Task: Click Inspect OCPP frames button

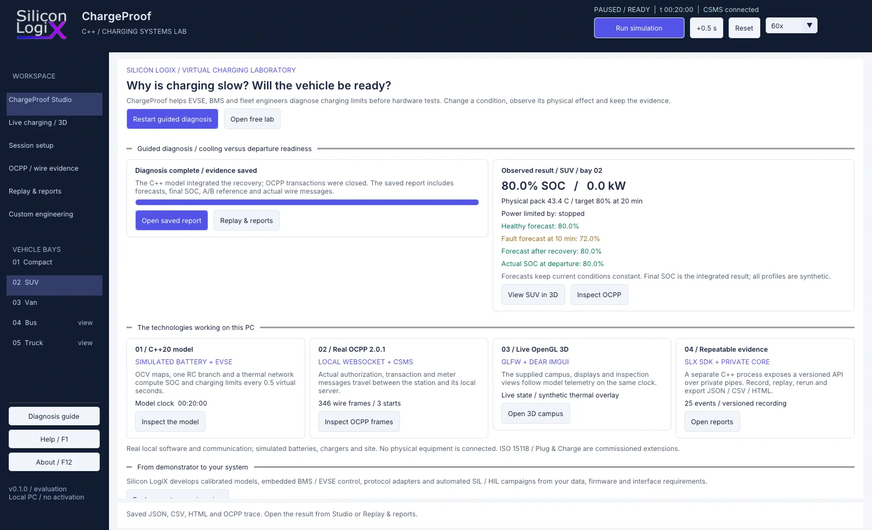Action: tap(359, 421)
